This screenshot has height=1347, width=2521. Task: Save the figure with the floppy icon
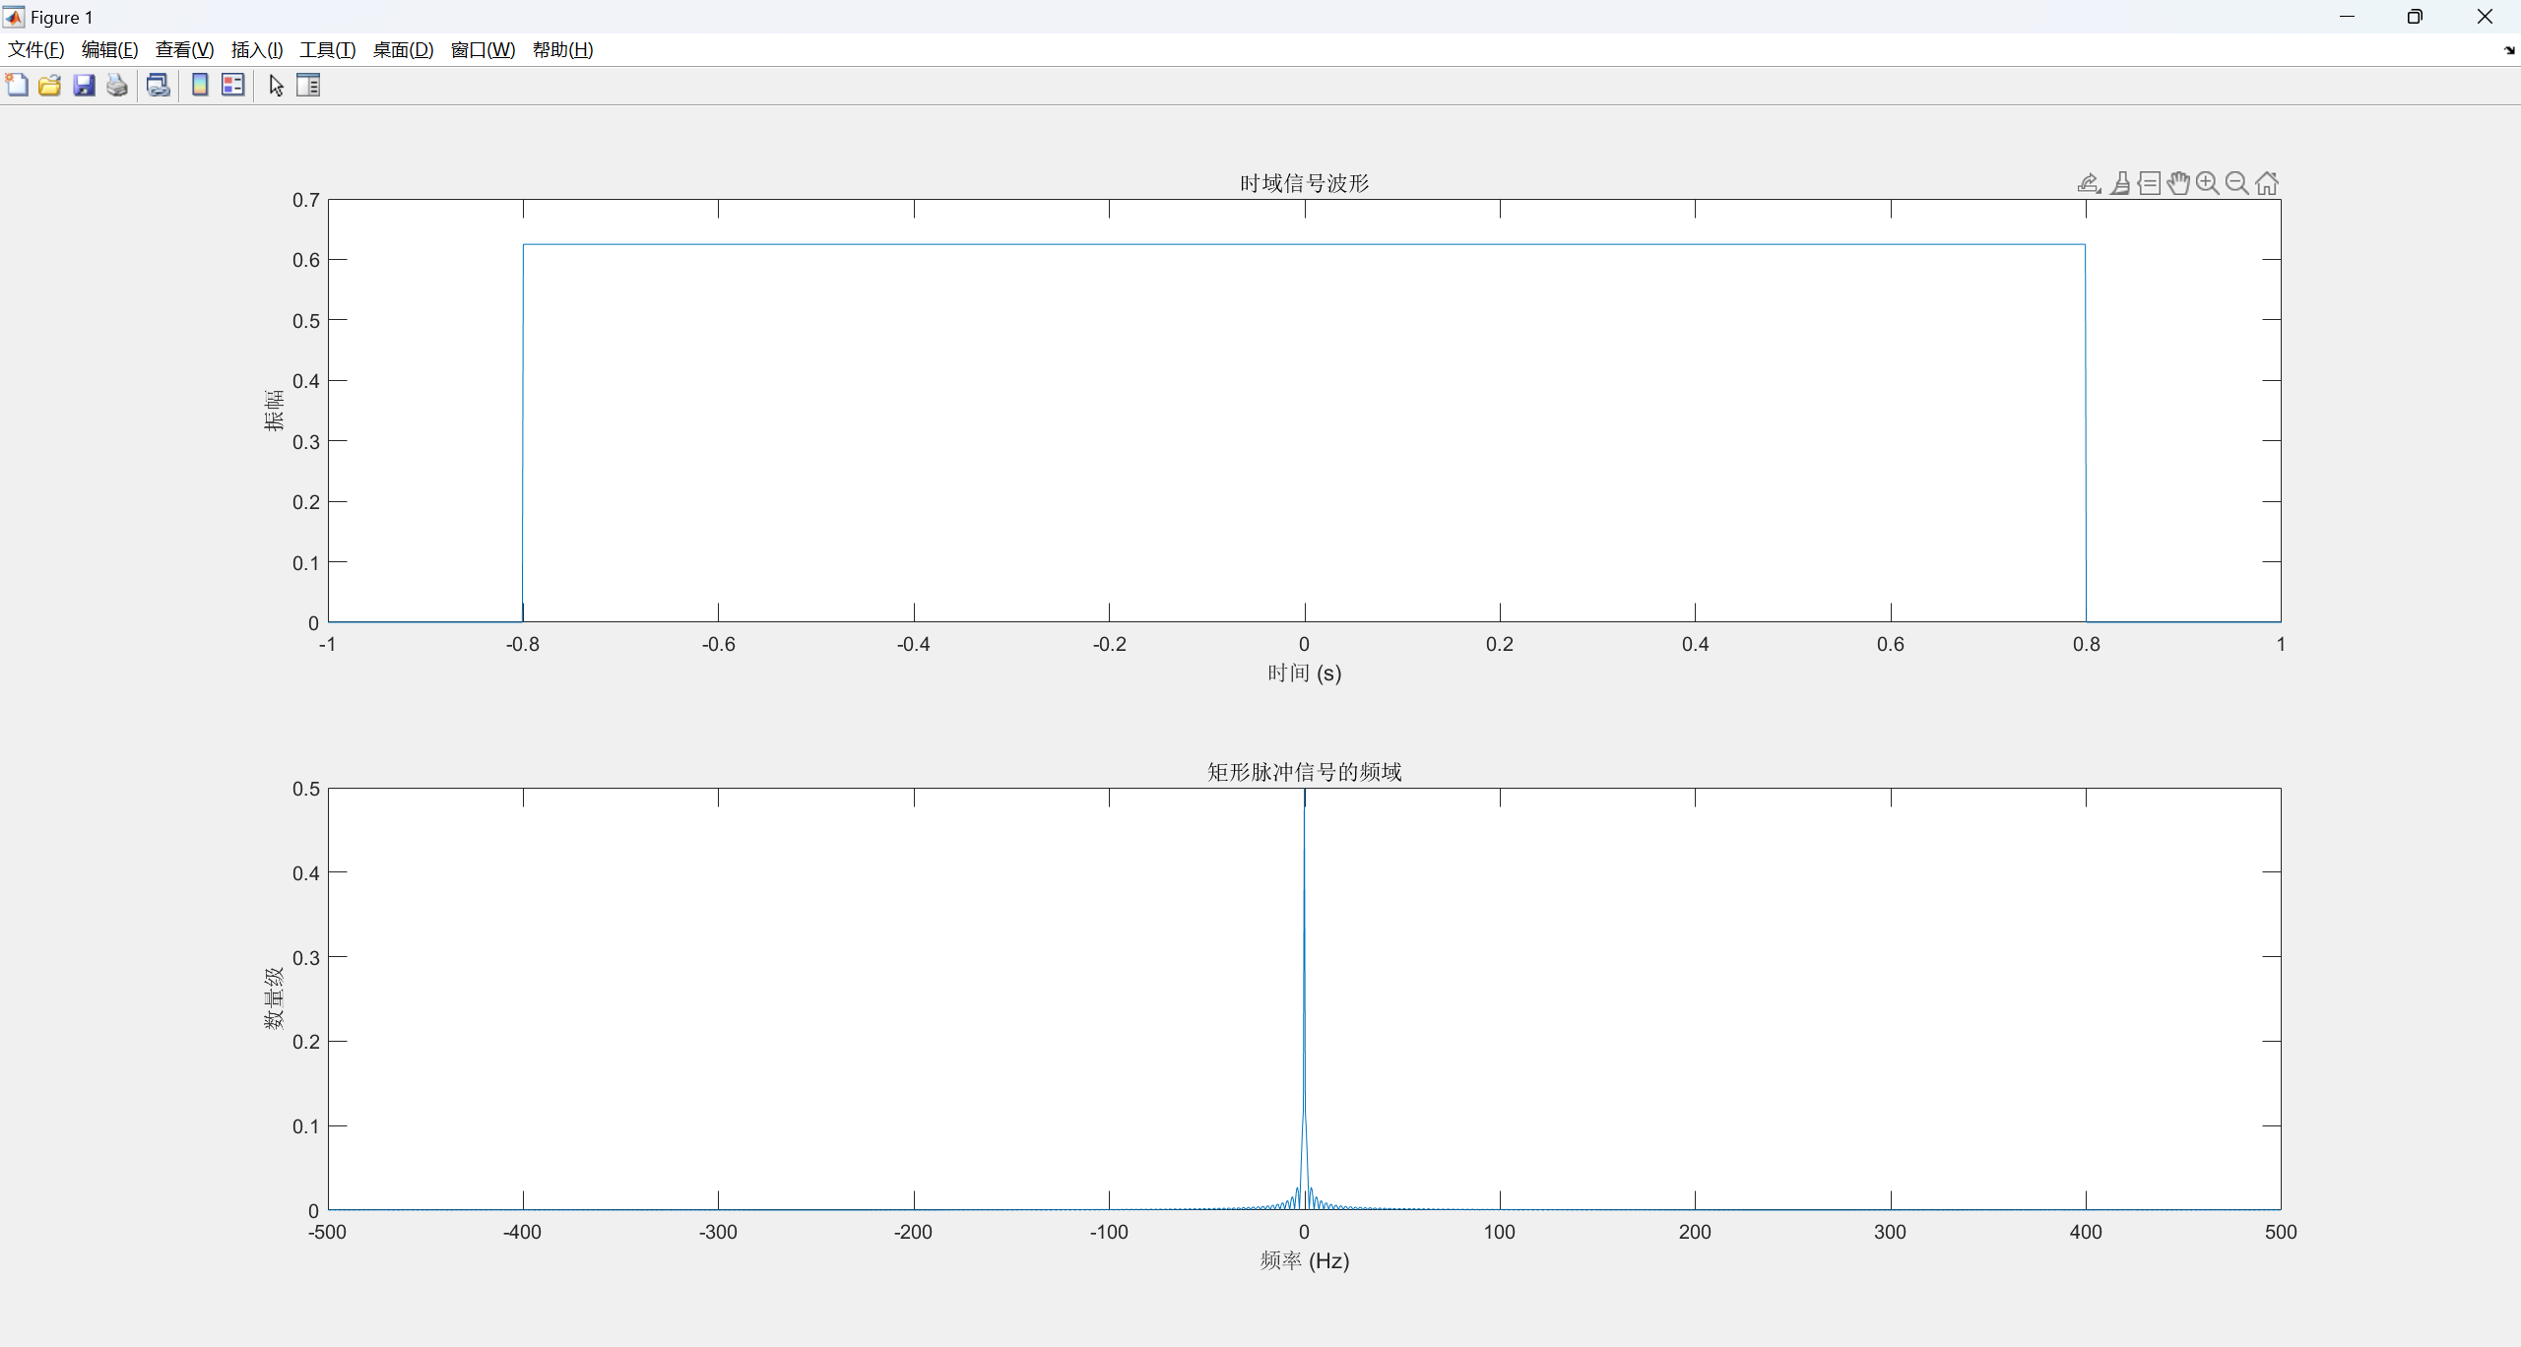[x=84, y=86]
